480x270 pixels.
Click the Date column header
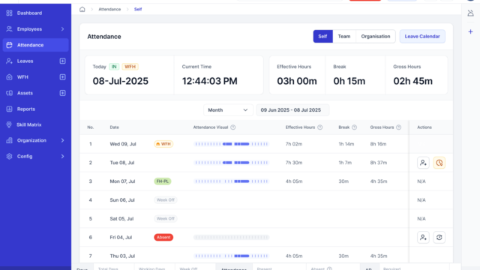tap(114, 127)
